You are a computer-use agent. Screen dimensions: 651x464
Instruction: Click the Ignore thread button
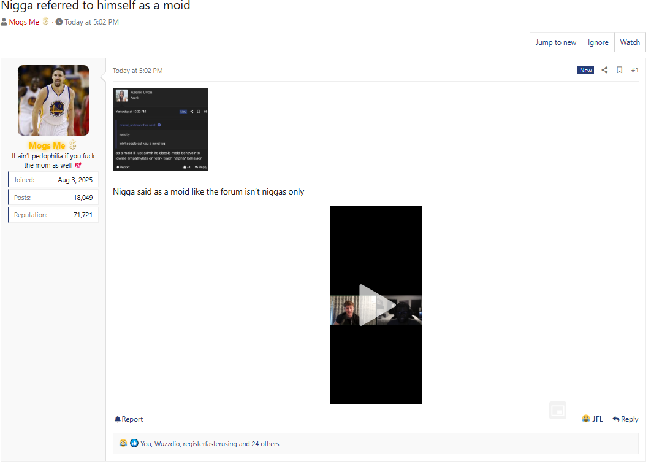[598, 42]
